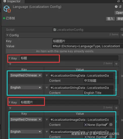Collapse English LocalizationImageData value
Image resolution: width=123 pixels, height=139 pixels.
(x=47, y=132)
